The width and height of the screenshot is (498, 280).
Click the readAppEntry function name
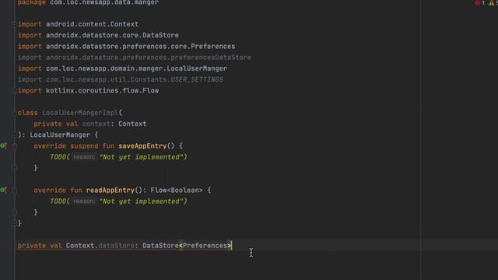click(110, 190)
